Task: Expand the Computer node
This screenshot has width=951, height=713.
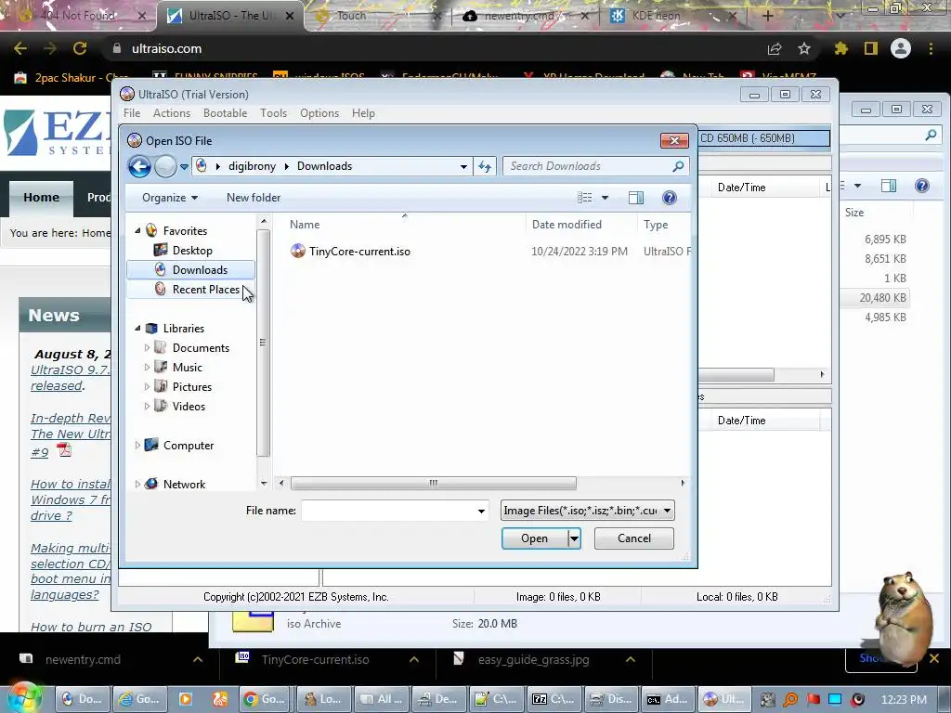Action: tap(137, 445)
